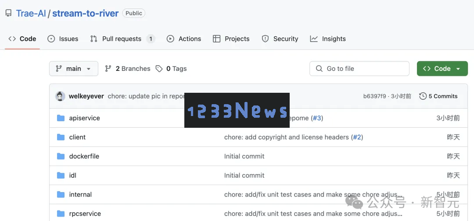The image size is (474, 221).
Task: Click the Security shield icon
Action: click(266, 39)
